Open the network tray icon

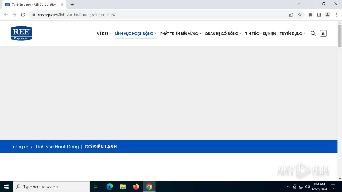[301, 187]
